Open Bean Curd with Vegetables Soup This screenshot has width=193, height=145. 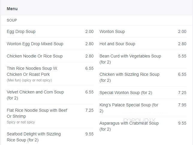pos(130,56)
